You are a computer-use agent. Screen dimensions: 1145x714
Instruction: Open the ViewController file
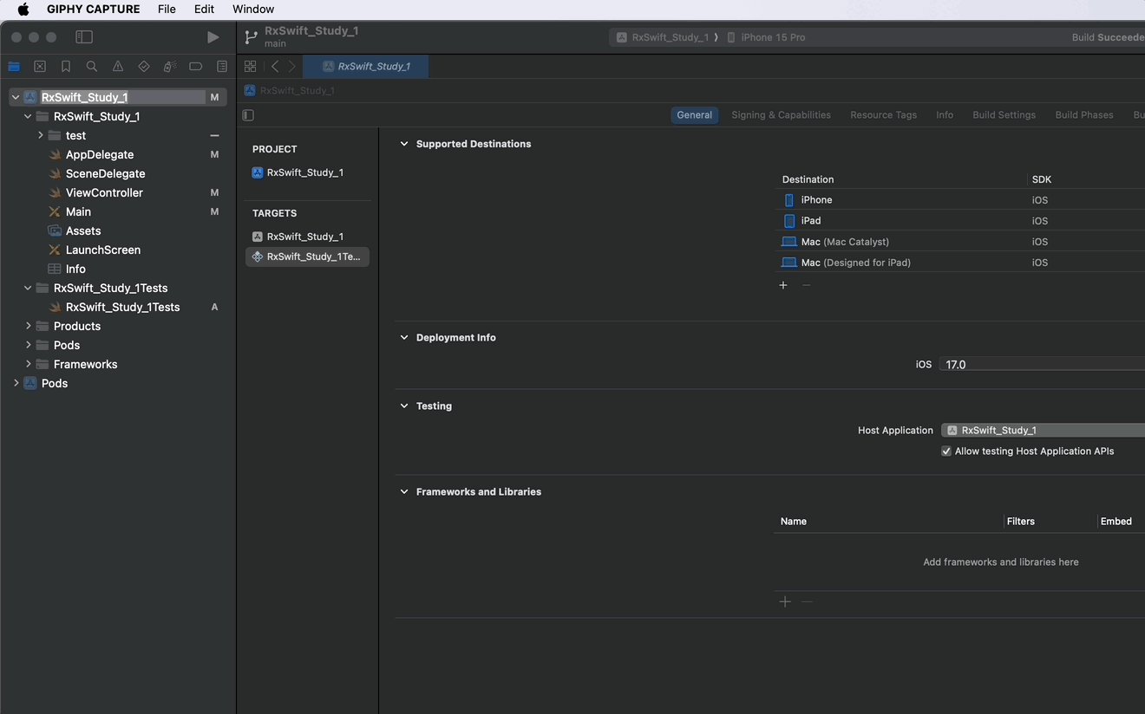pos(104,192)
